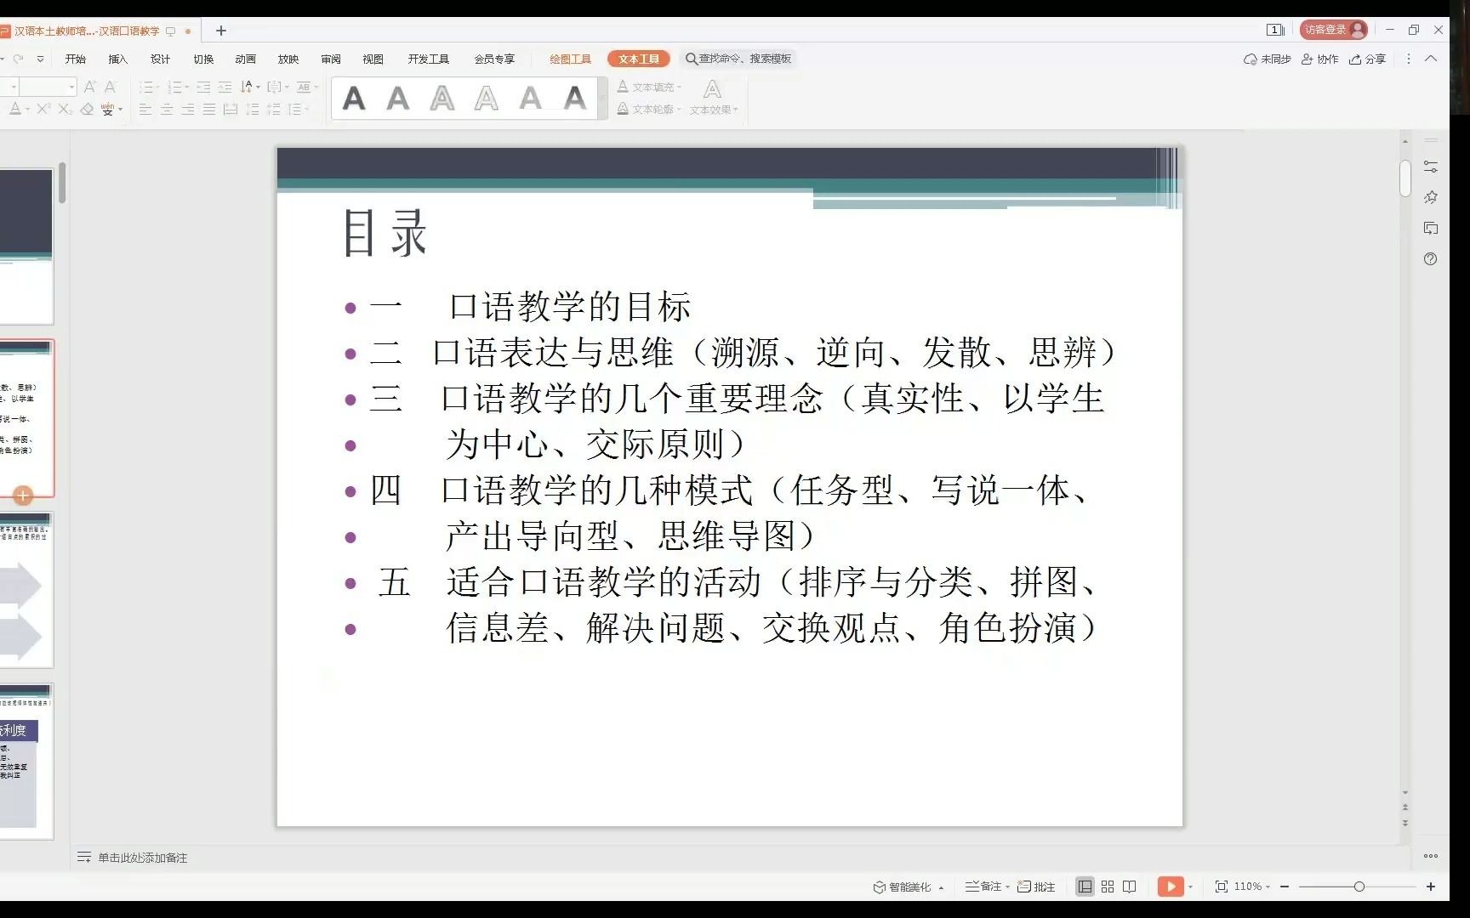Click the 访客登录 login button

1333,30
